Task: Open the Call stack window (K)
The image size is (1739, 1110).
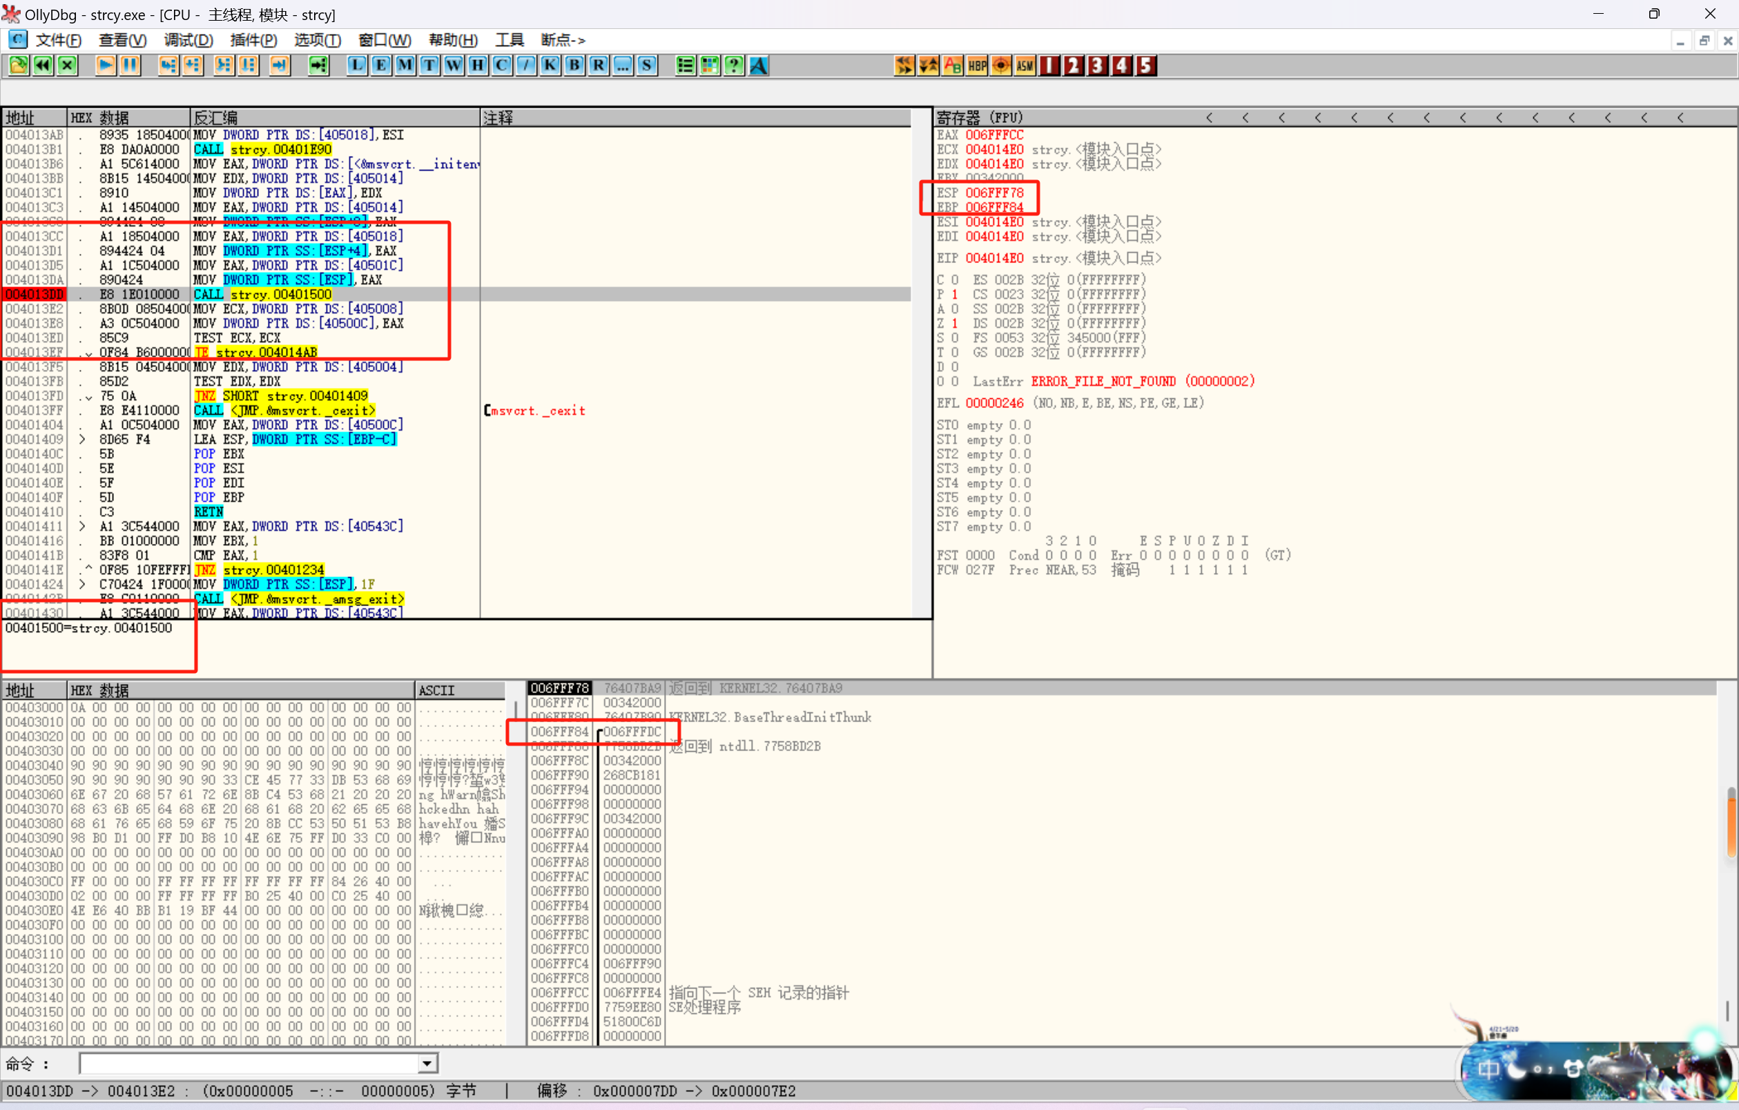Action: point(550,66)
